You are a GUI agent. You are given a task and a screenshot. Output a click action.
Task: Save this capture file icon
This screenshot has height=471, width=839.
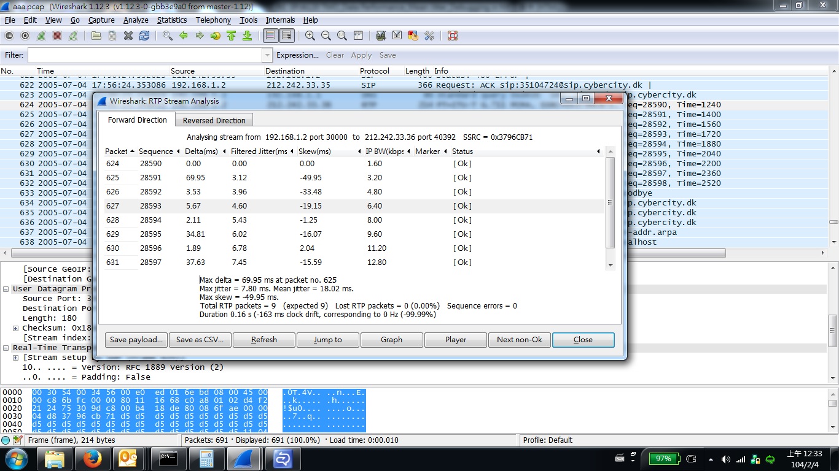[112, 36]
